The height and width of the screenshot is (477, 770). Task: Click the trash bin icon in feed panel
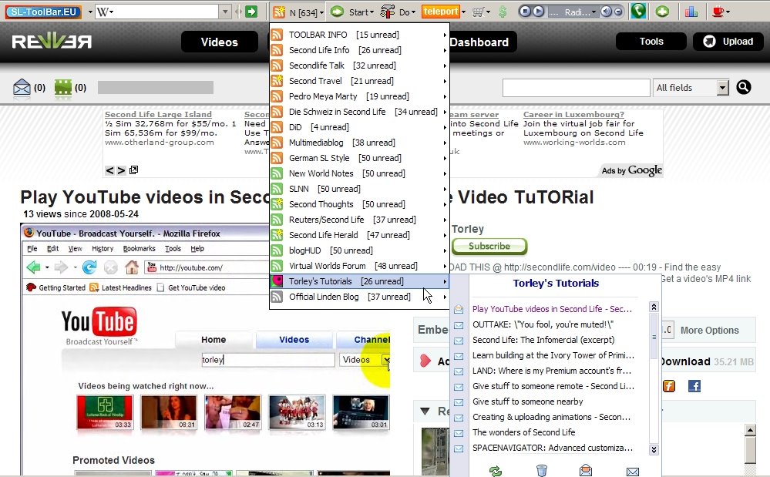542,471
